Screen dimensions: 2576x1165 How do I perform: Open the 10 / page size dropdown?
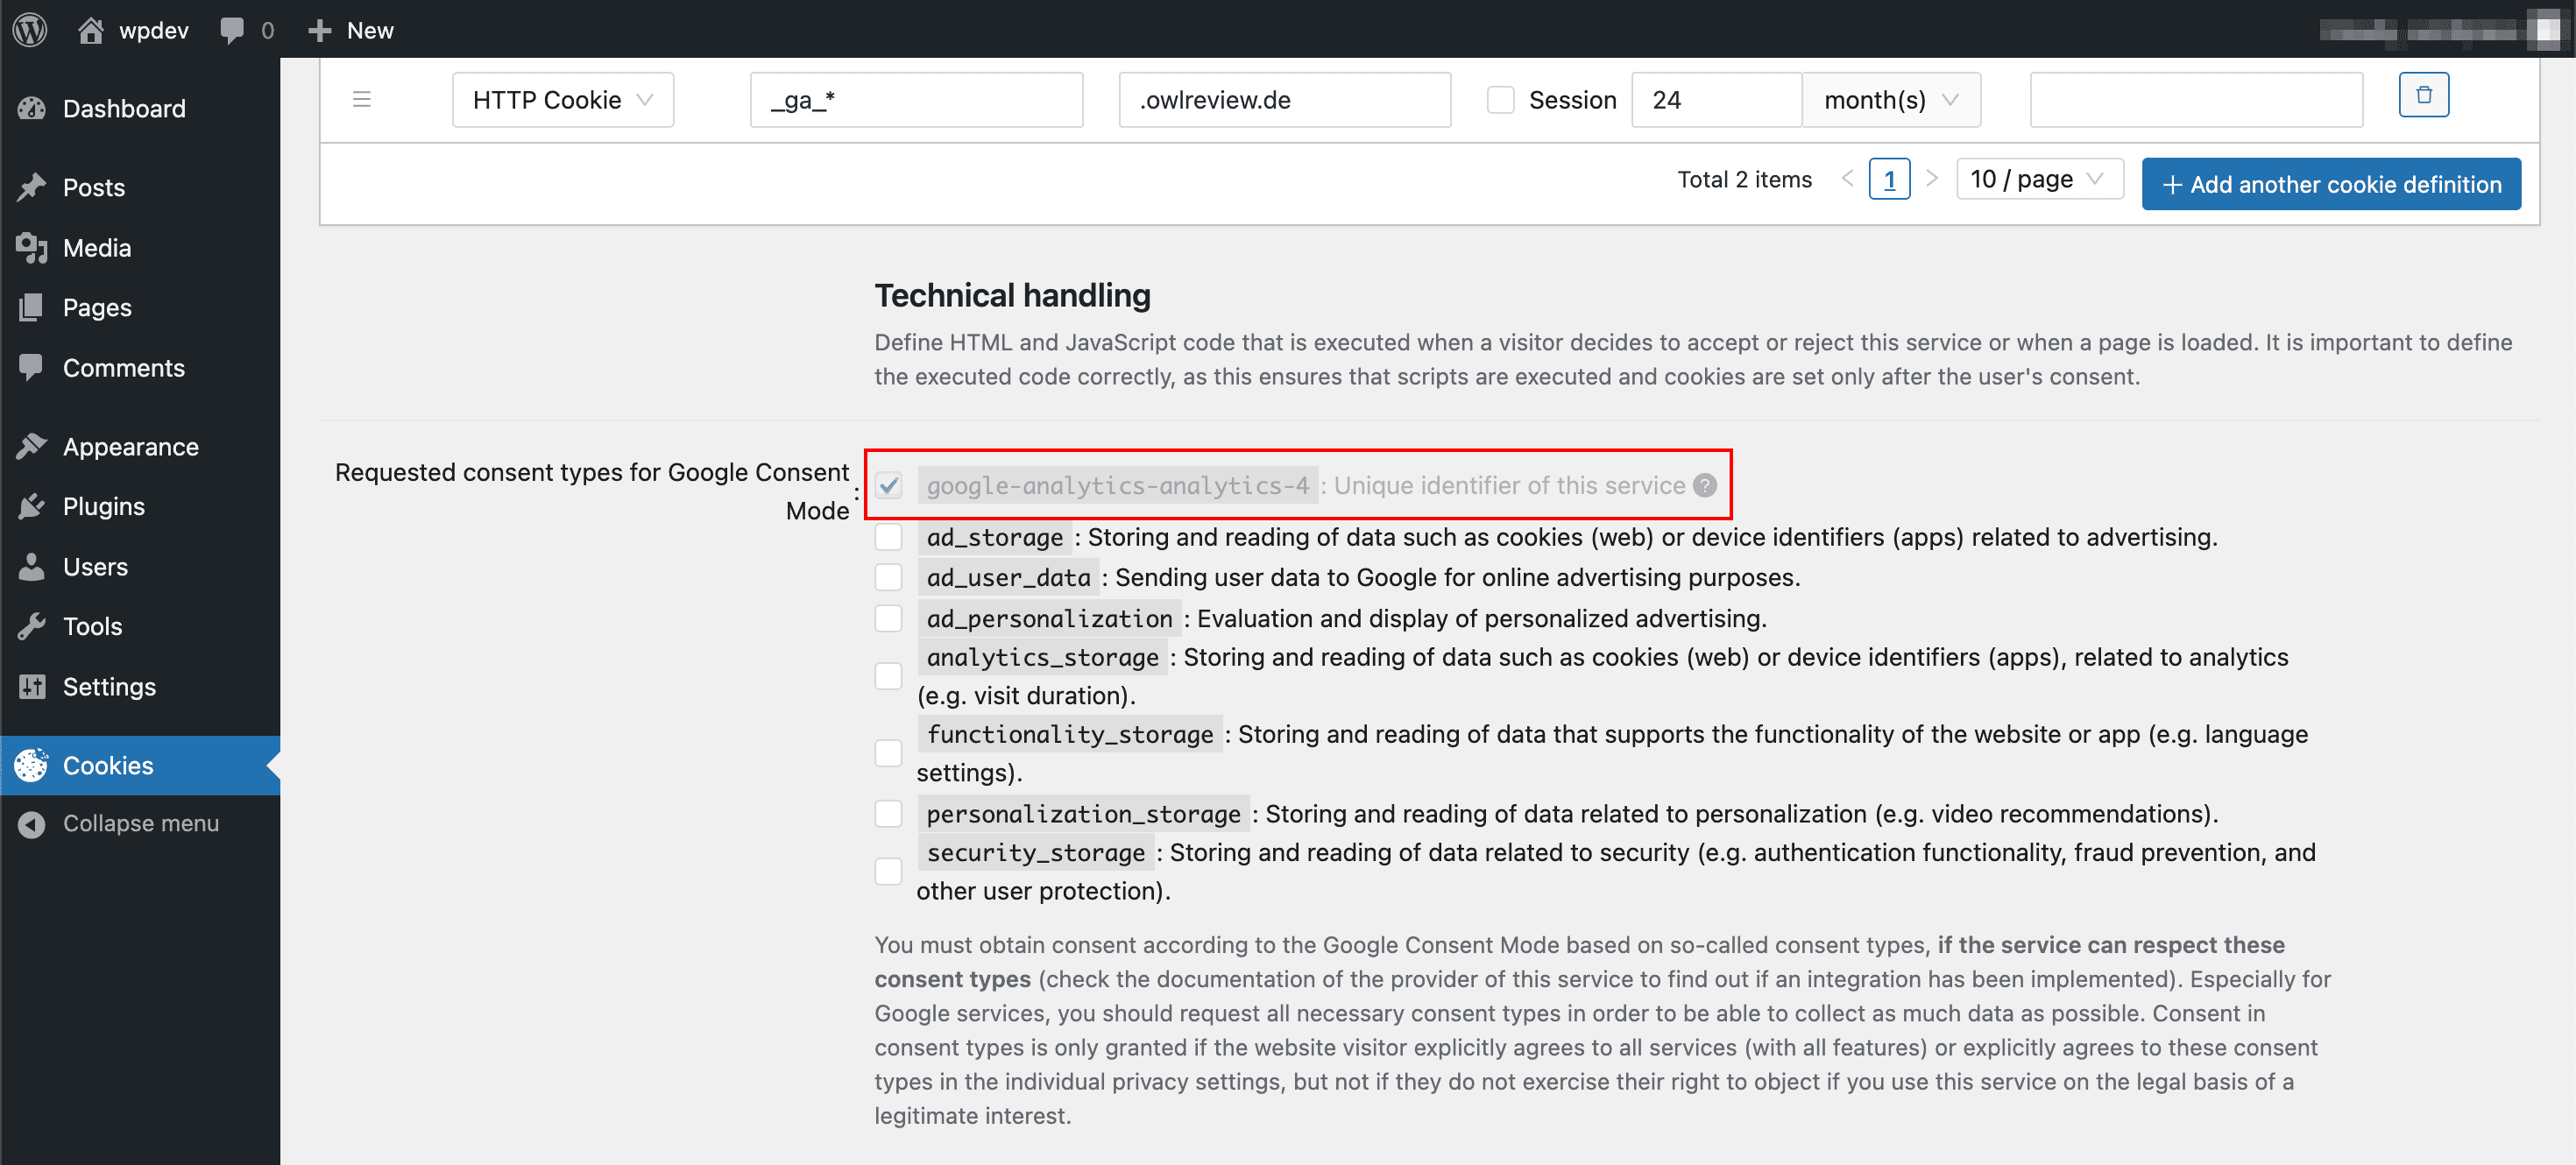(2037, 179)
